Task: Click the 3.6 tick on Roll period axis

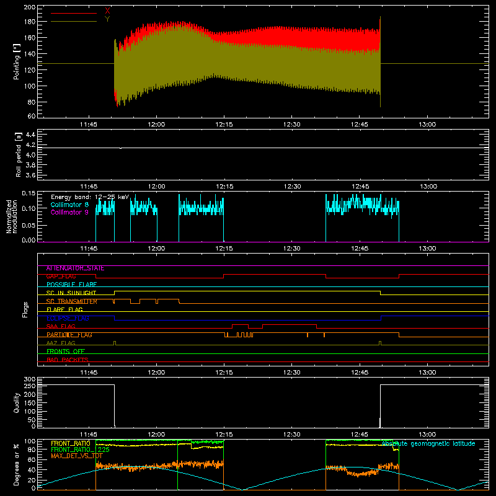Action: coord(30,175)
